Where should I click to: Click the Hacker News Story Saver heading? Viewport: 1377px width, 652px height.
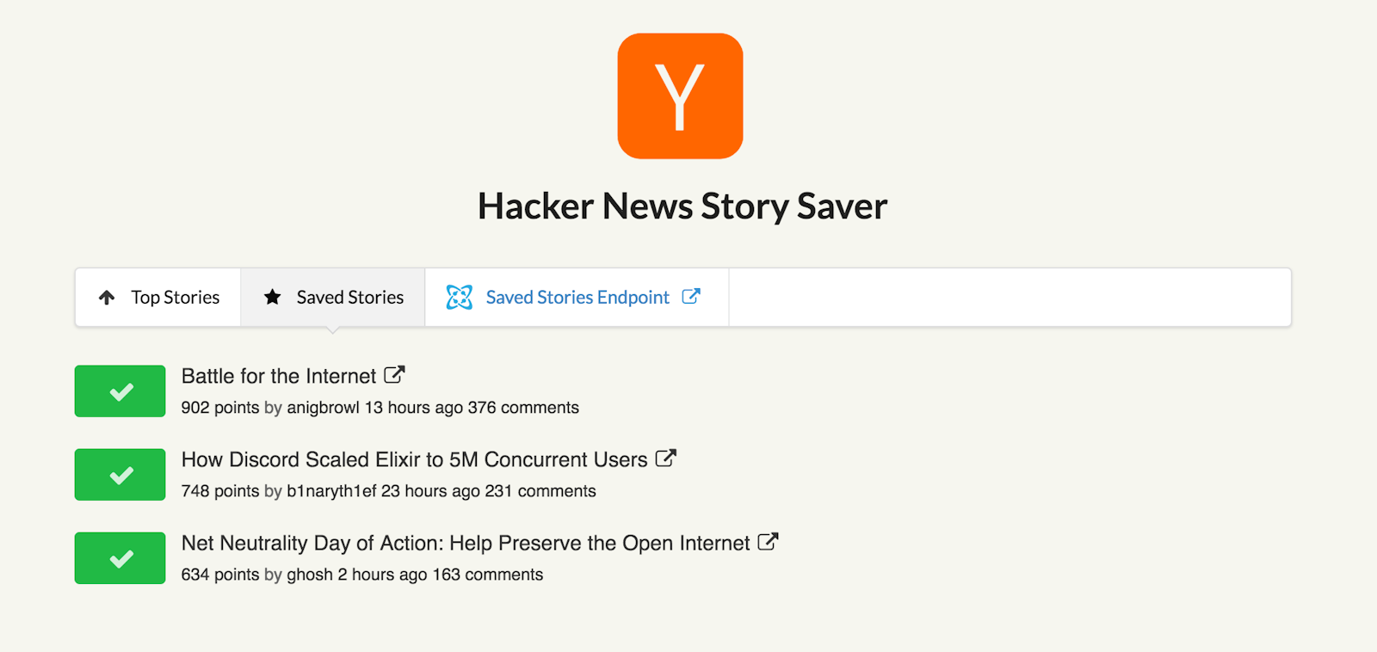pos(682,206)
